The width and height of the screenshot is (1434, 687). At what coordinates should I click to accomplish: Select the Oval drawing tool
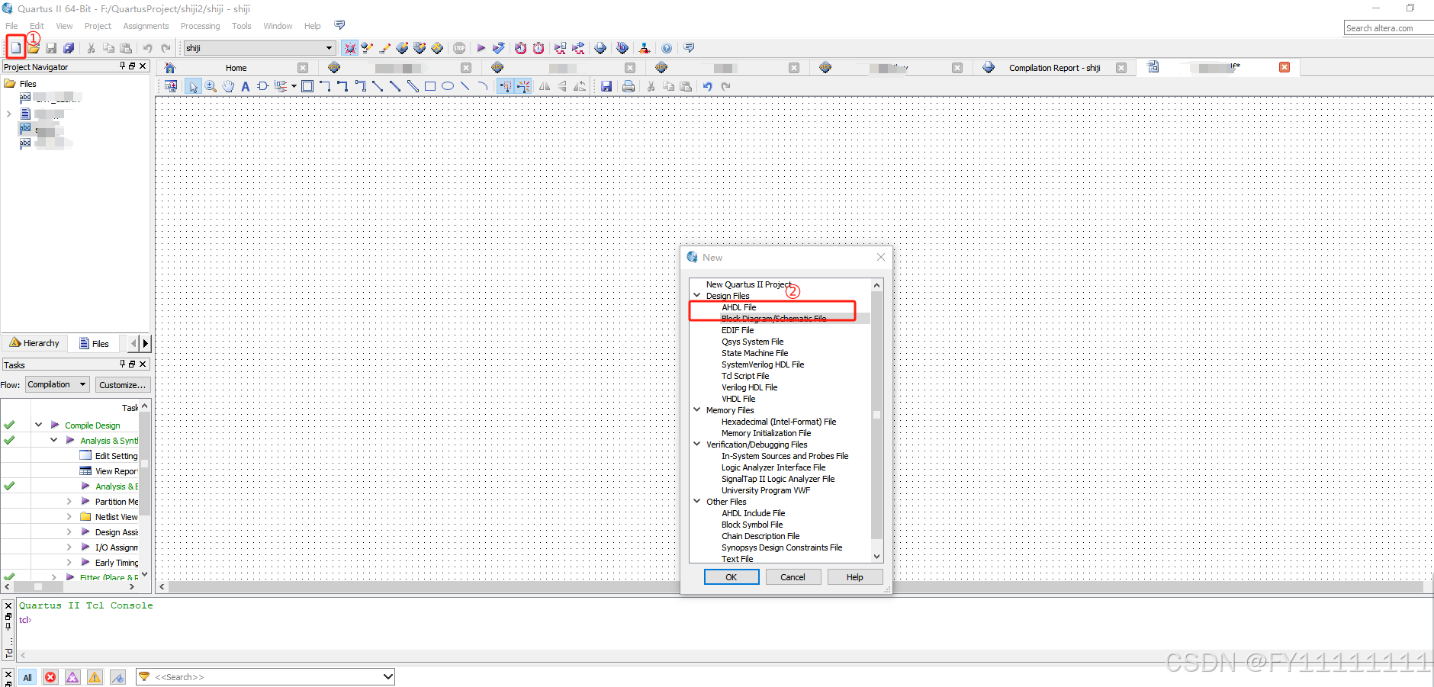click(x=448, y=86)
